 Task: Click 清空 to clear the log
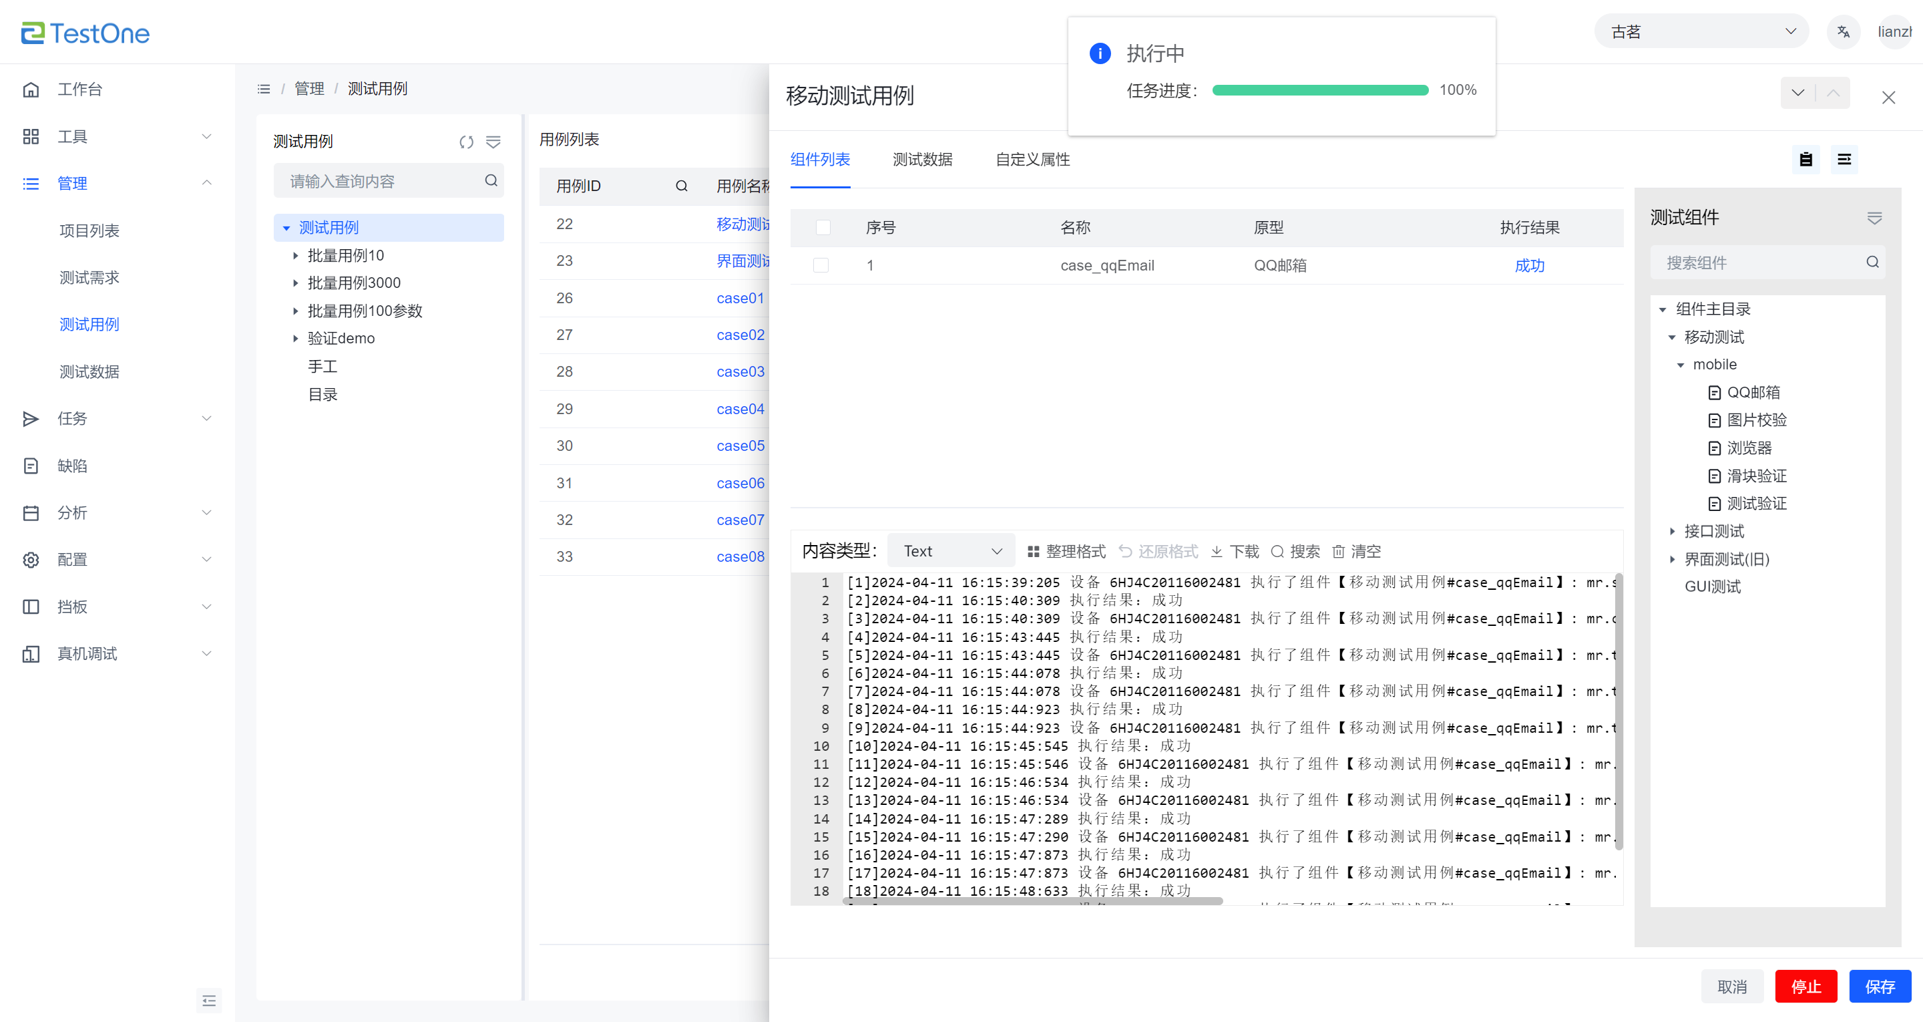(x=1356, y=551)
